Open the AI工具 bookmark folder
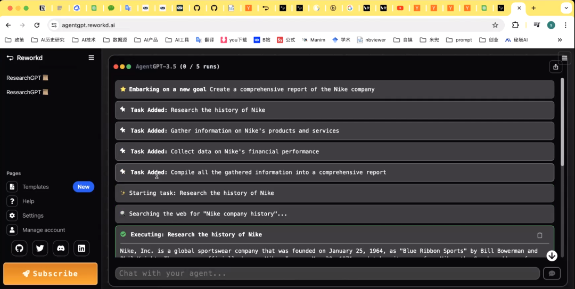Image resolution: width=575 pixels, height=289 pixels. pyautogui.click(x=177, y=40)
